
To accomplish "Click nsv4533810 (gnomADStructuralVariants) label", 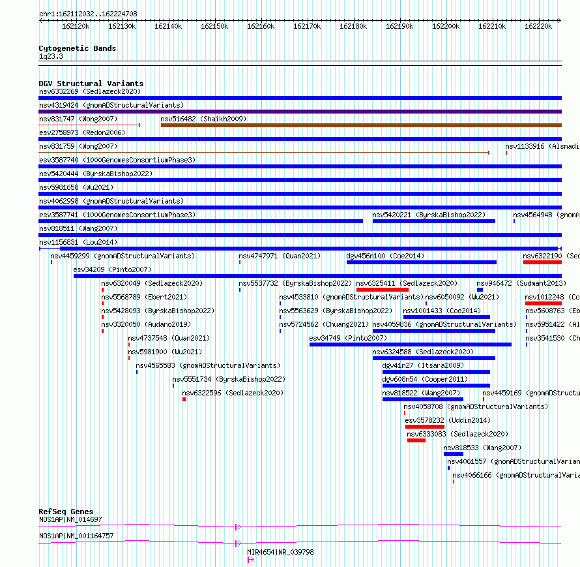I will [351, 297].
